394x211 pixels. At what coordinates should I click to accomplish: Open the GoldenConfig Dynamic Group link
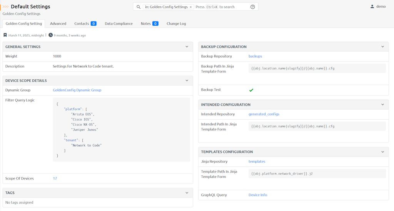[x=77, y=90]
